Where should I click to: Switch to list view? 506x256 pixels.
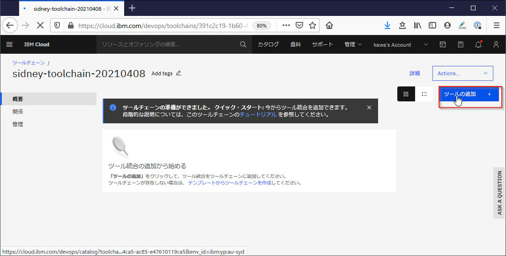(x=424, y=94)
